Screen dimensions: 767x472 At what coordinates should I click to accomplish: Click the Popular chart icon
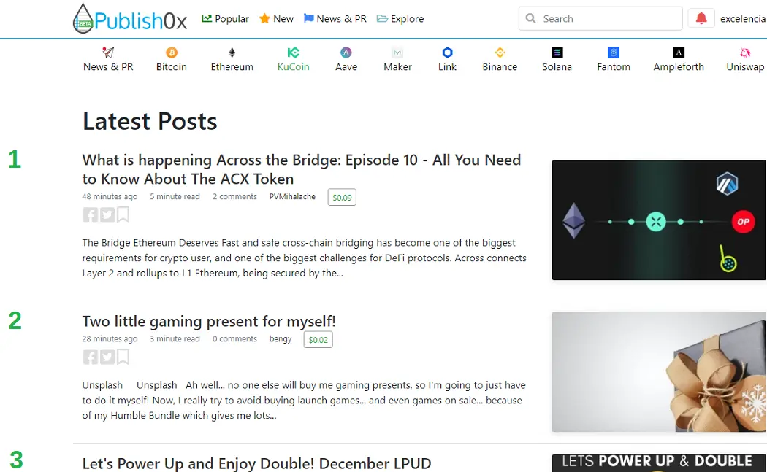[207, 18]
